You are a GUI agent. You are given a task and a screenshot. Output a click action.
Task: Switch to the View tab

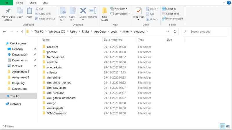tap(45, 3)
